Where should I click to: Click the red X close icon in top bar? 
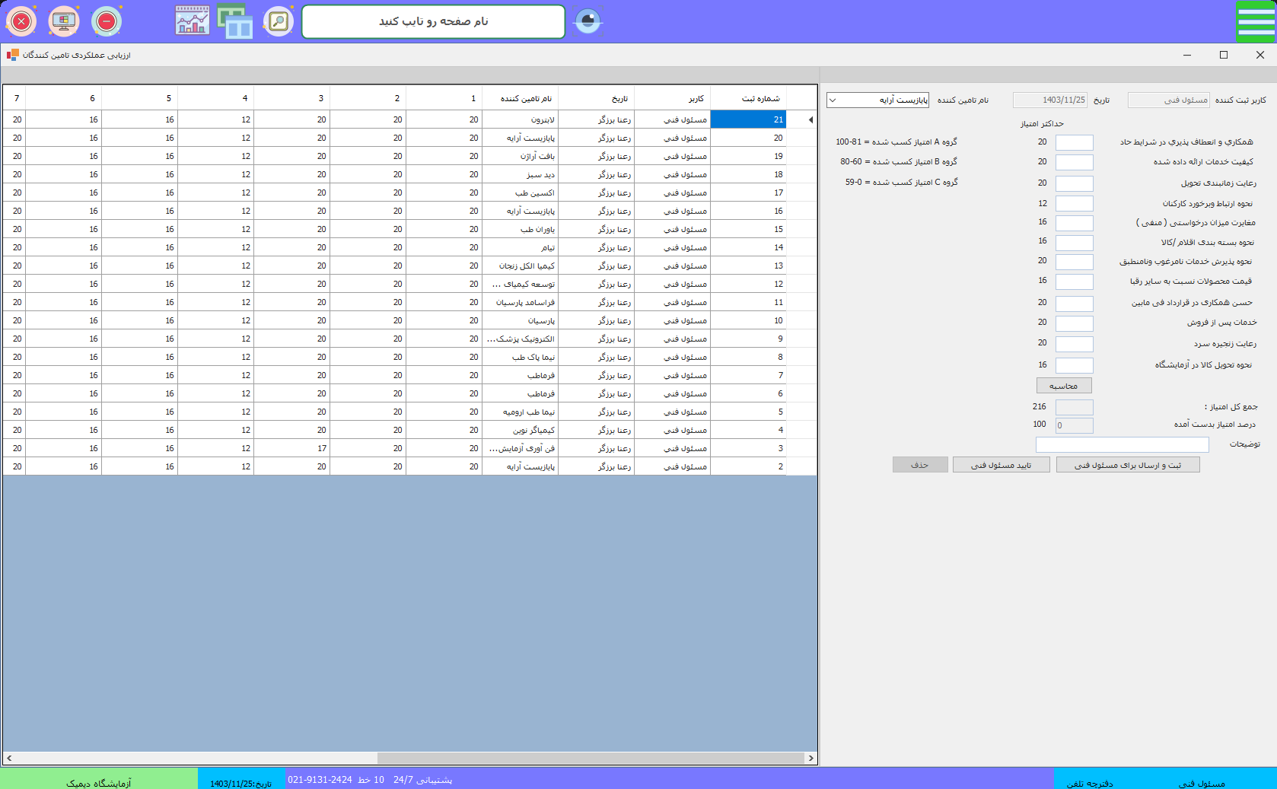(x=21, y=21)
